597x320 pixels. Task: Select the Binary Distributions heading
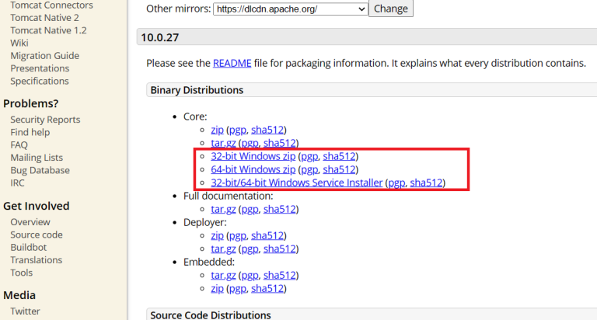(x=197, y=90)
